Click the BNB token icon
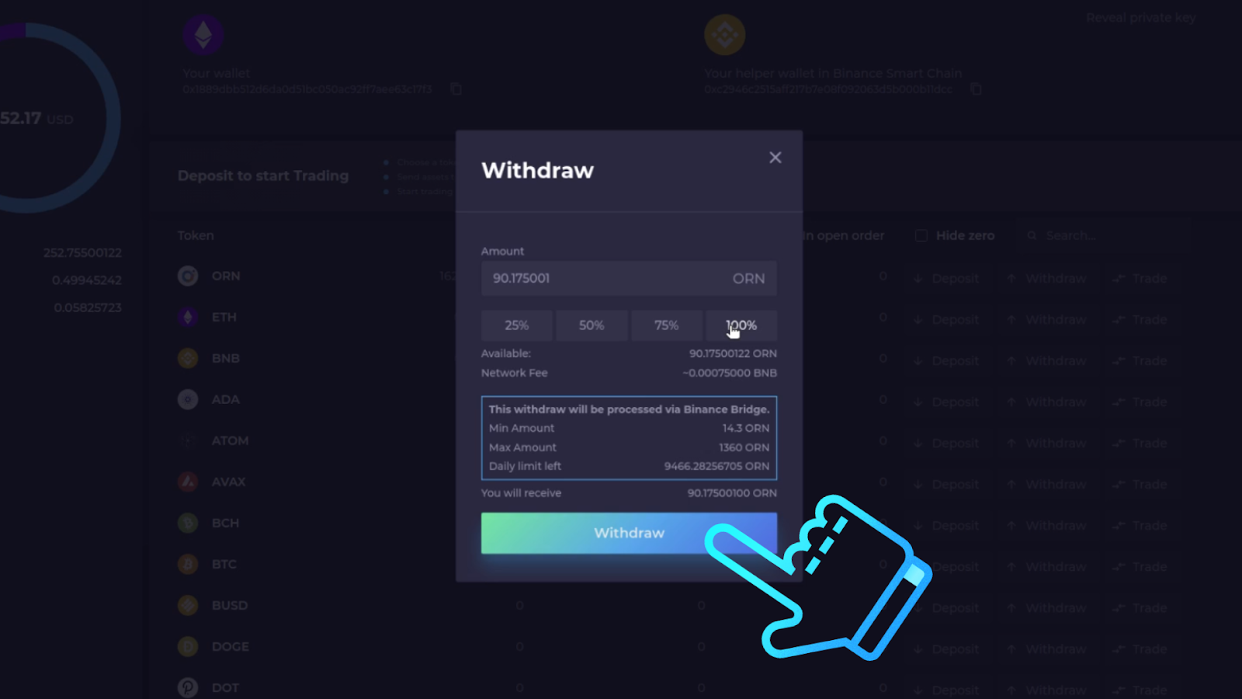 188,358
